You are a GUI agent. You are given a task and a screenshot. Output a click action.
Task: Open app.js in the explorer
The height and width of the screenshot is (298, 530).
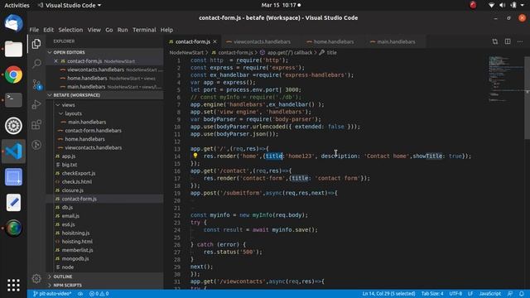[69, 156]
